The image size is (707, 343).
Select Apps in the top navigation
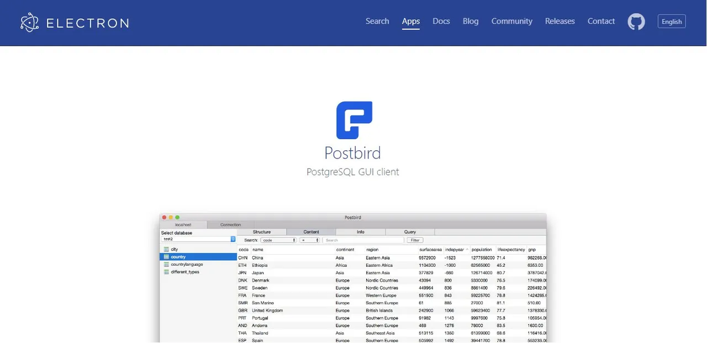tap(411, 21)
